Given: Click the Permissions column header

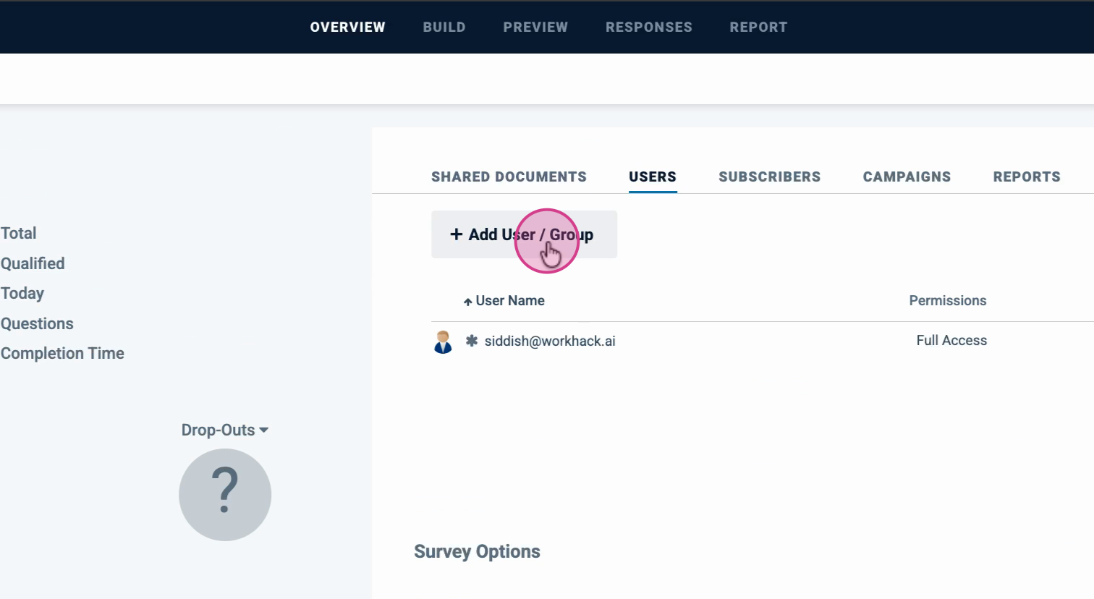Looking at the screenshot, I should pos(947,301).
